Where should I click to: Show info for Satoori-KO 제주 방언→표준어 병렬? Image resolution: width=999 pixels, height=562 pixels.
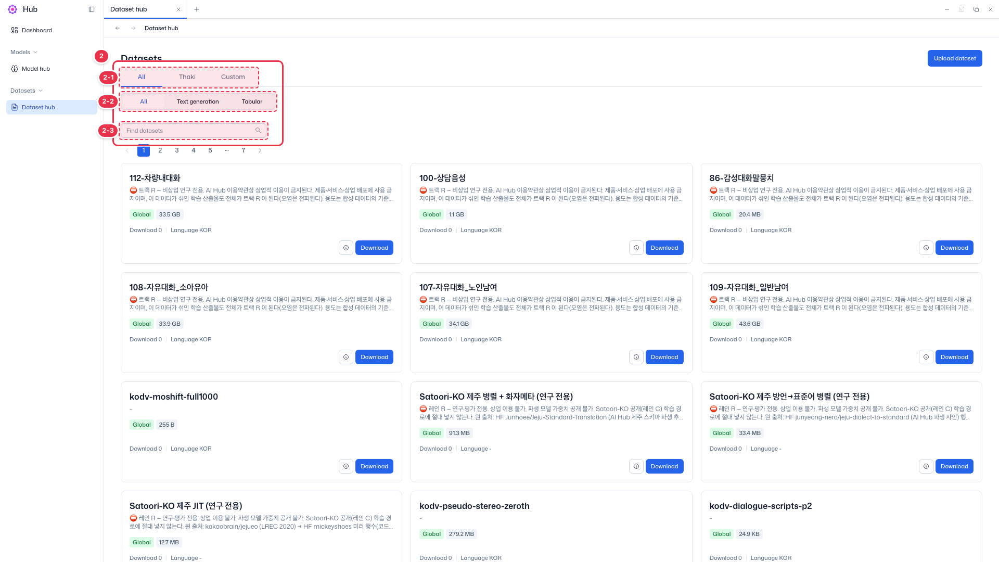926,466
